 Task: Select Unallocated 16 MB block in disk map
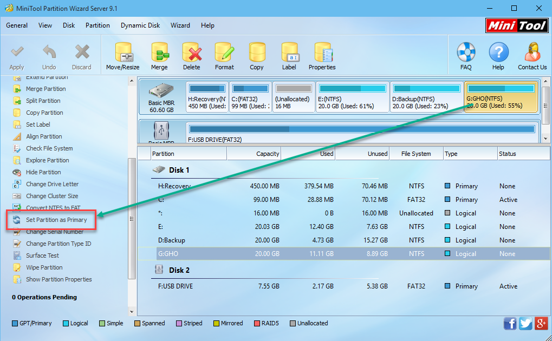tap(294, 97)
